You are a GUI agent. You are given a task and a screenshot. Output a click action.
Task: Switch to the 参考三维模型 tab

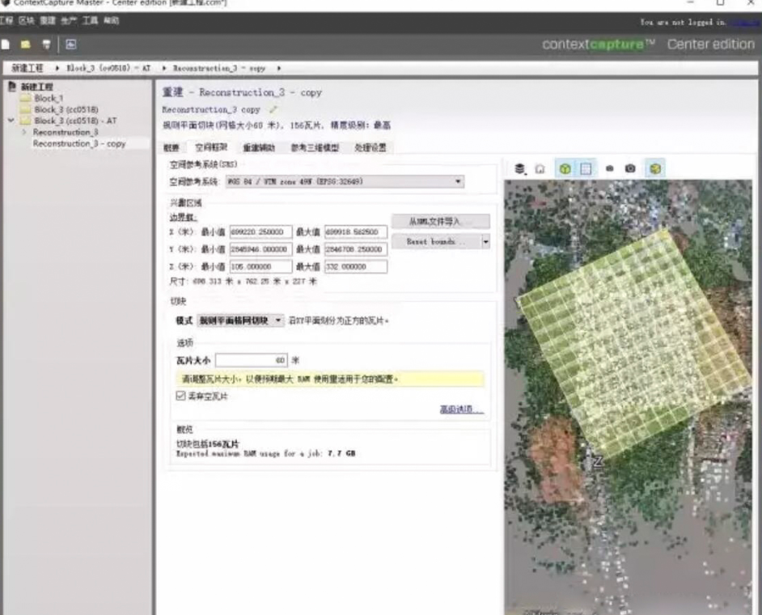pyautogui.click(x=315, y=147)
